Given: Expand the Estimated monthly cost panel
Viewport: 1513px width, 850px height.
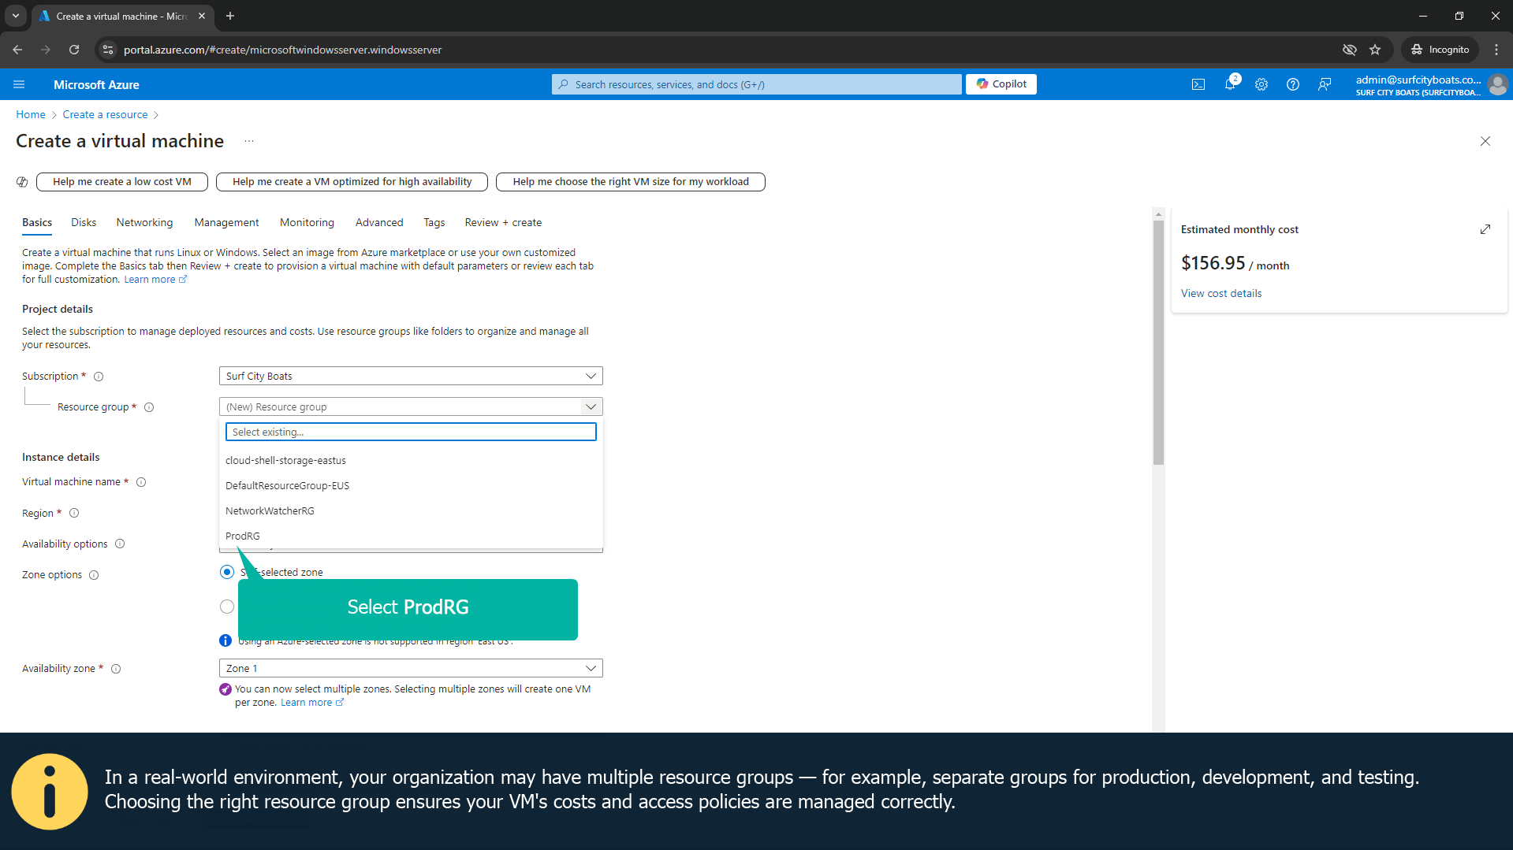Looking at the screenshot, I should point(1485,229).
